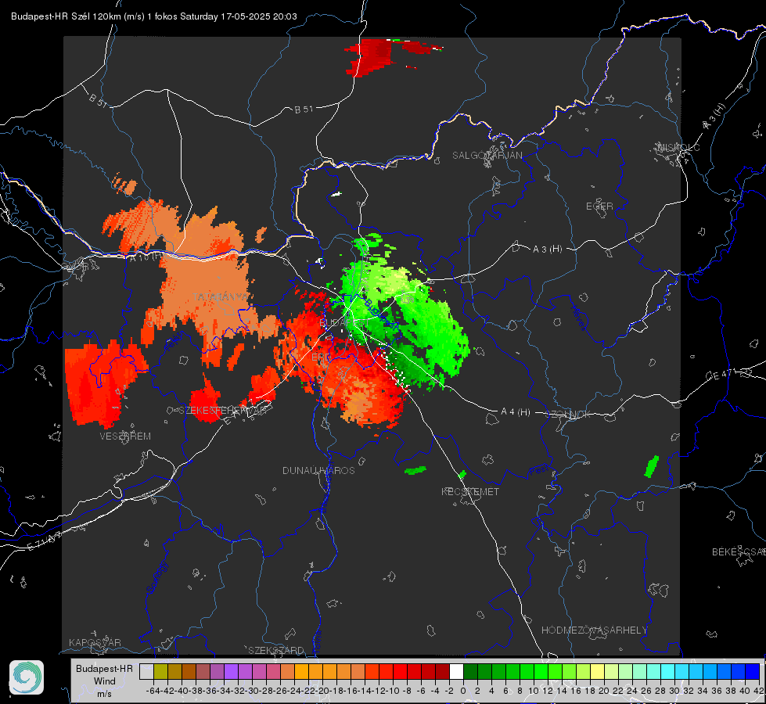
Task: Click the olive legend swatch at -64
Action: point(160,671)
